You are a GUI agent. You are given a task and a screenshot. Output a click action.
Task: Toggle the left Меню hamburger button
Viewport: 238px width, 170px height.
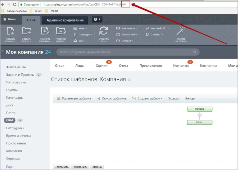(9, 19)
